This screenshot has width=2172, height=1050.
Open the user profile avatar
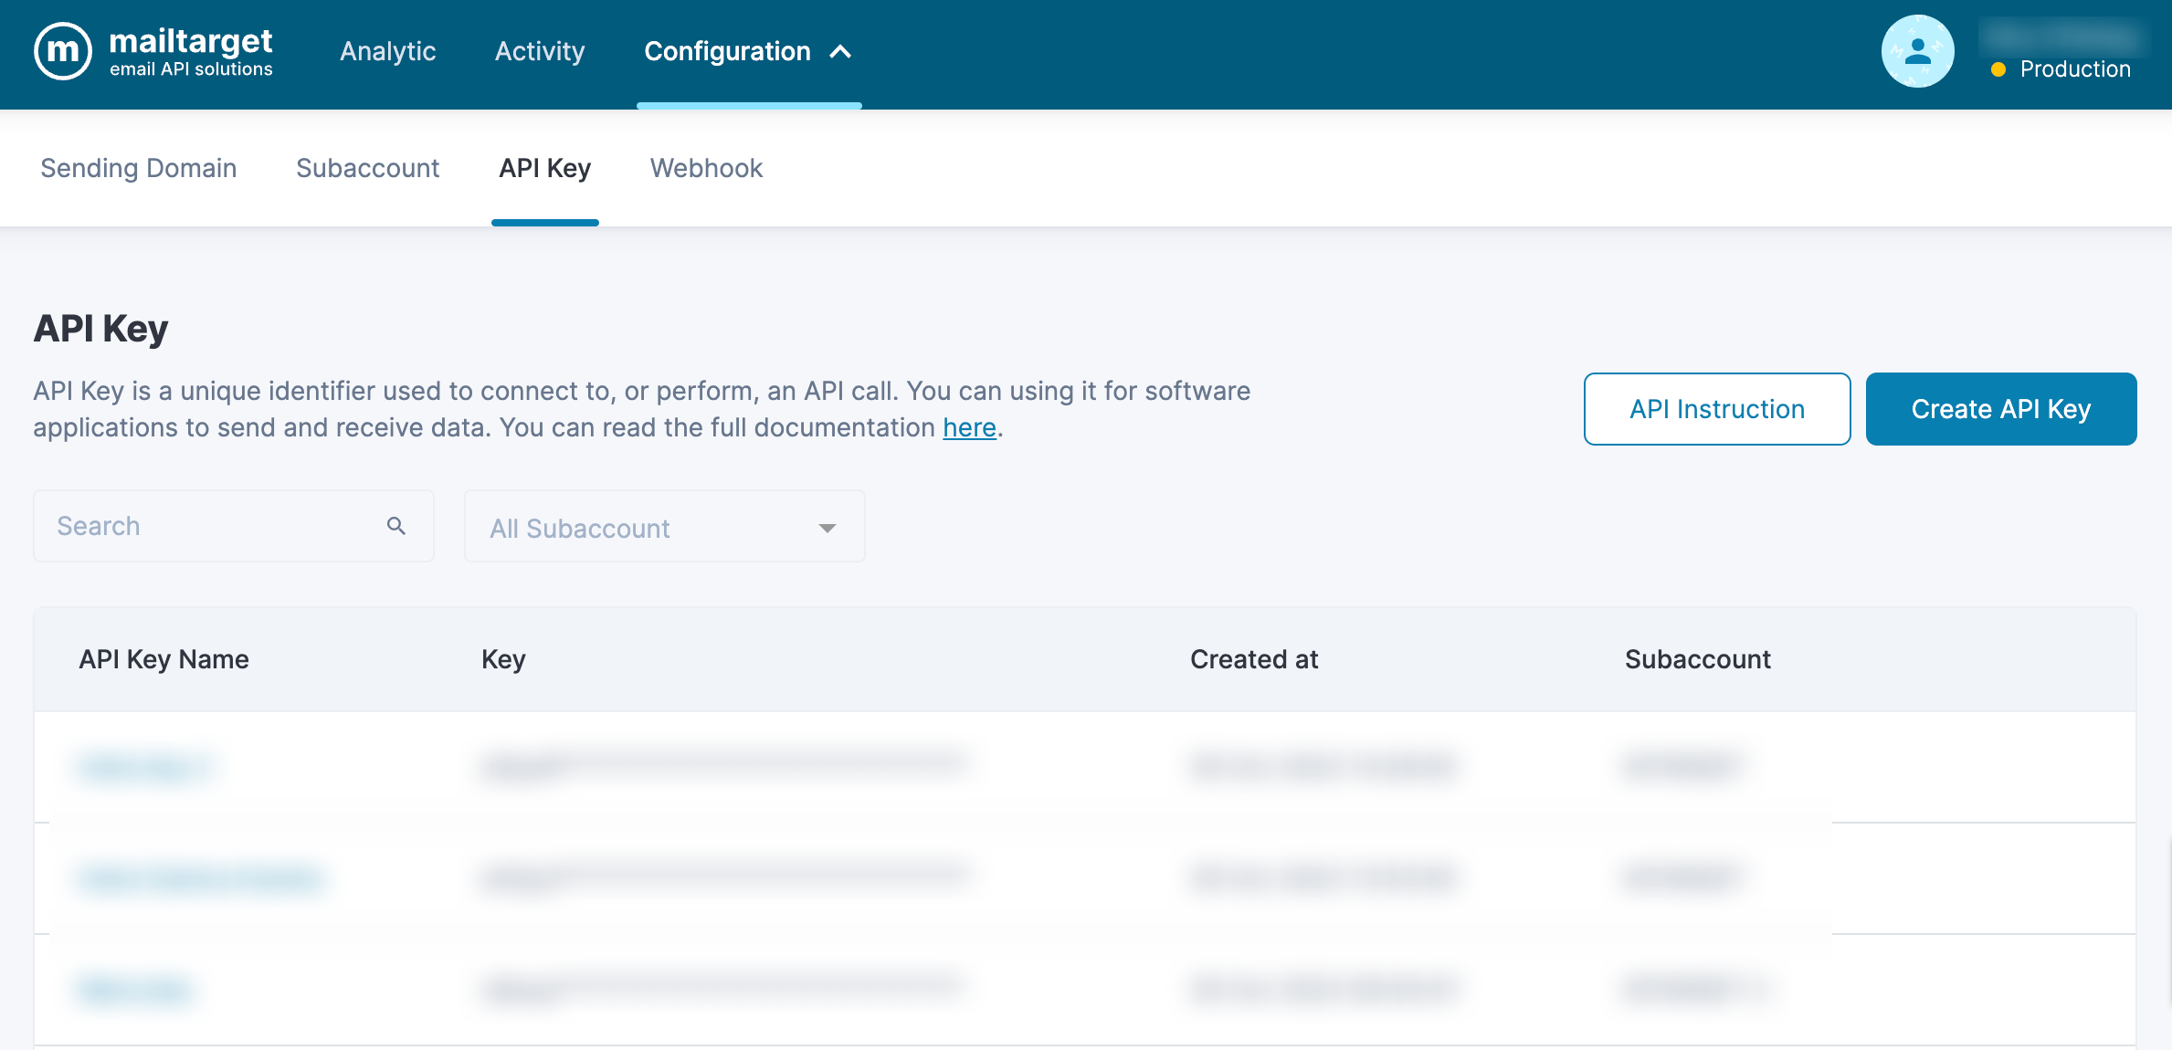[x=1917, y=51]
